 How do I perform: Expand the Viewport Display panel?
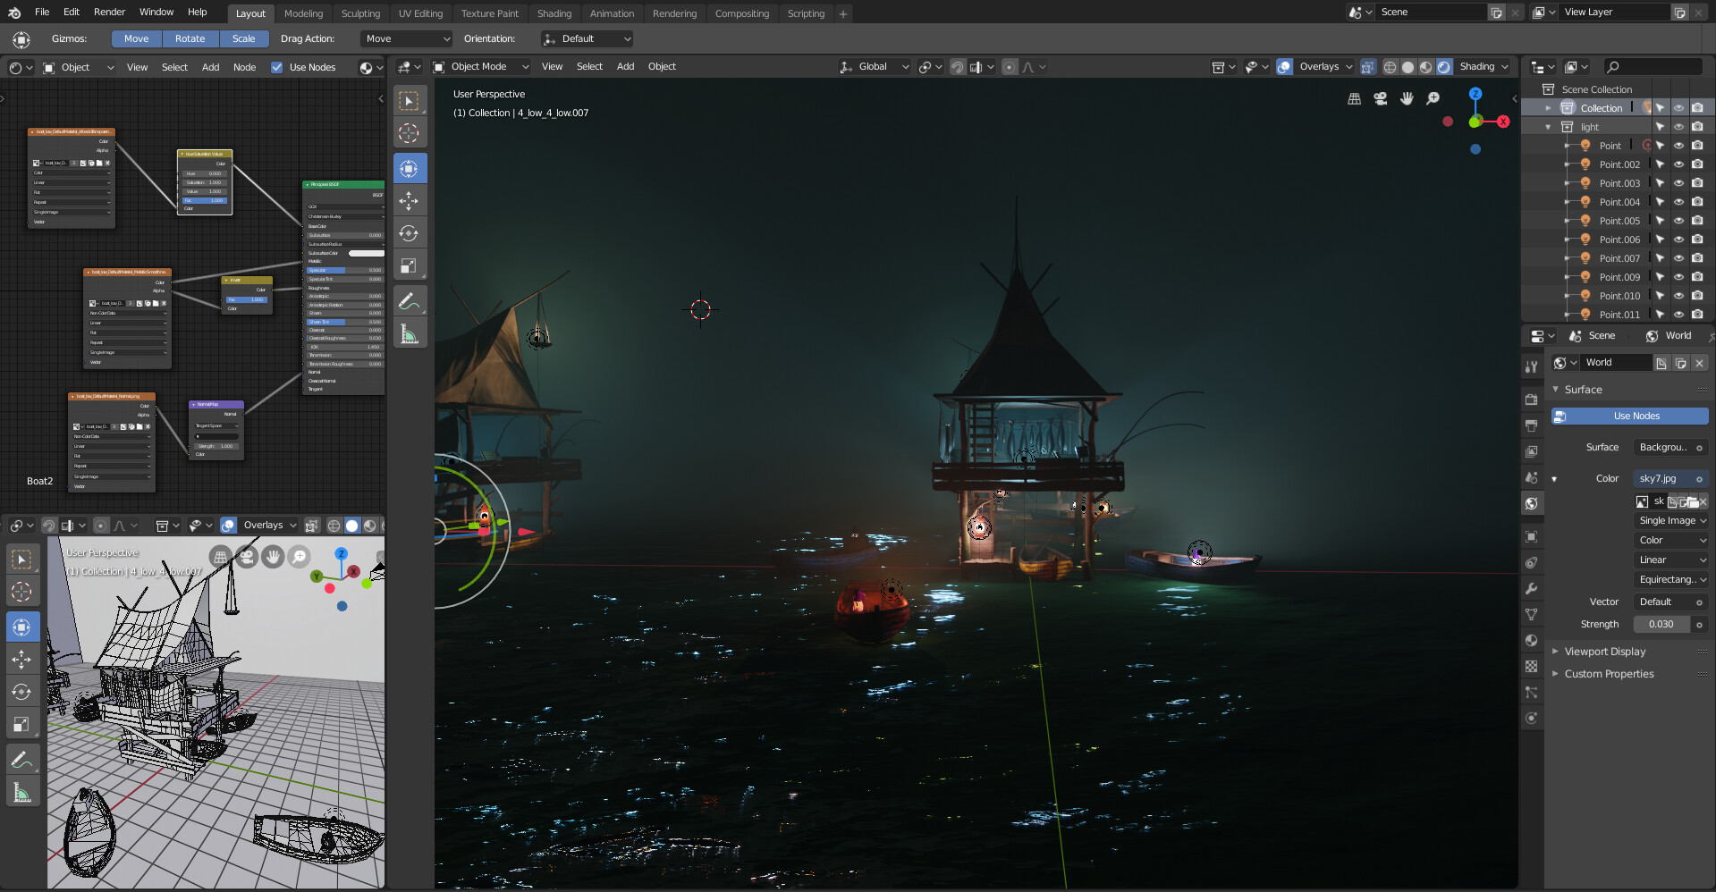point(1605,652)
